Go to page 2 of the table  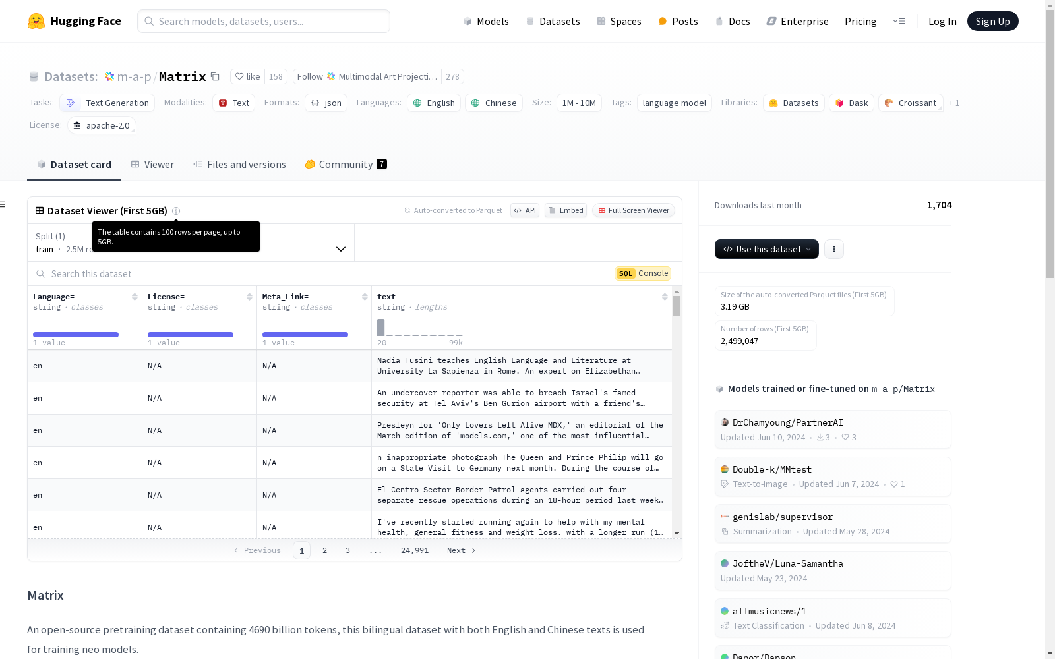coord(324,550)
